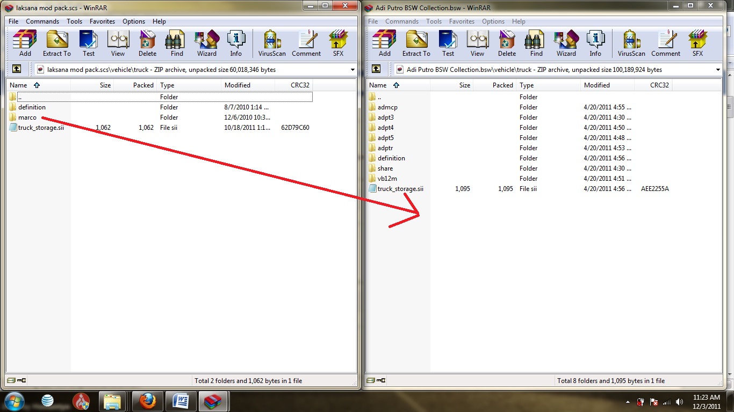Open address dropdown in laksana mod pack window
The image size is (734, 412).
pyautogui.click(x=352, y=70)
